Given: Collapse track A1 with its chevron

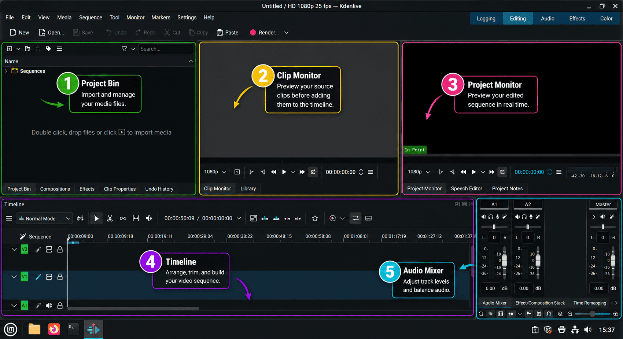Looking at the screenshot, I should [14, 305].
